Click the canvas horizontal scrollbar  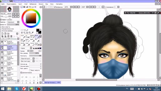point(96,80)
